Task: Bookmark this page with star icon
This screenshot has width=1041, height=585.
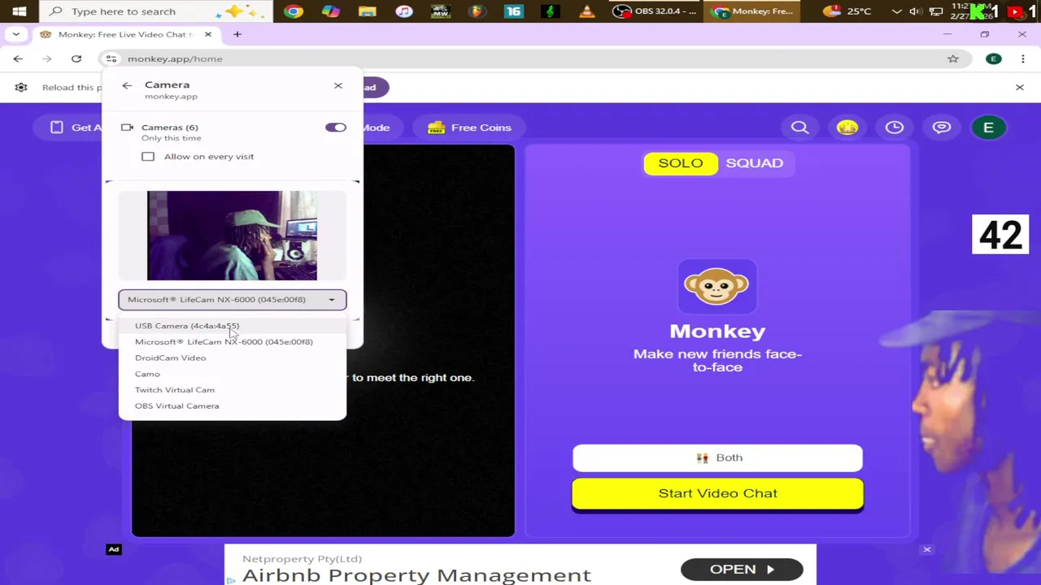Action: coord(953,58)
